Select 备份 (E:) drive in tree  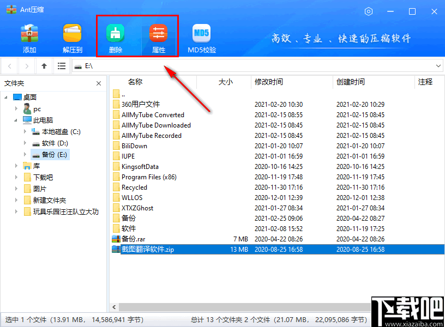(x=50, y=155)
